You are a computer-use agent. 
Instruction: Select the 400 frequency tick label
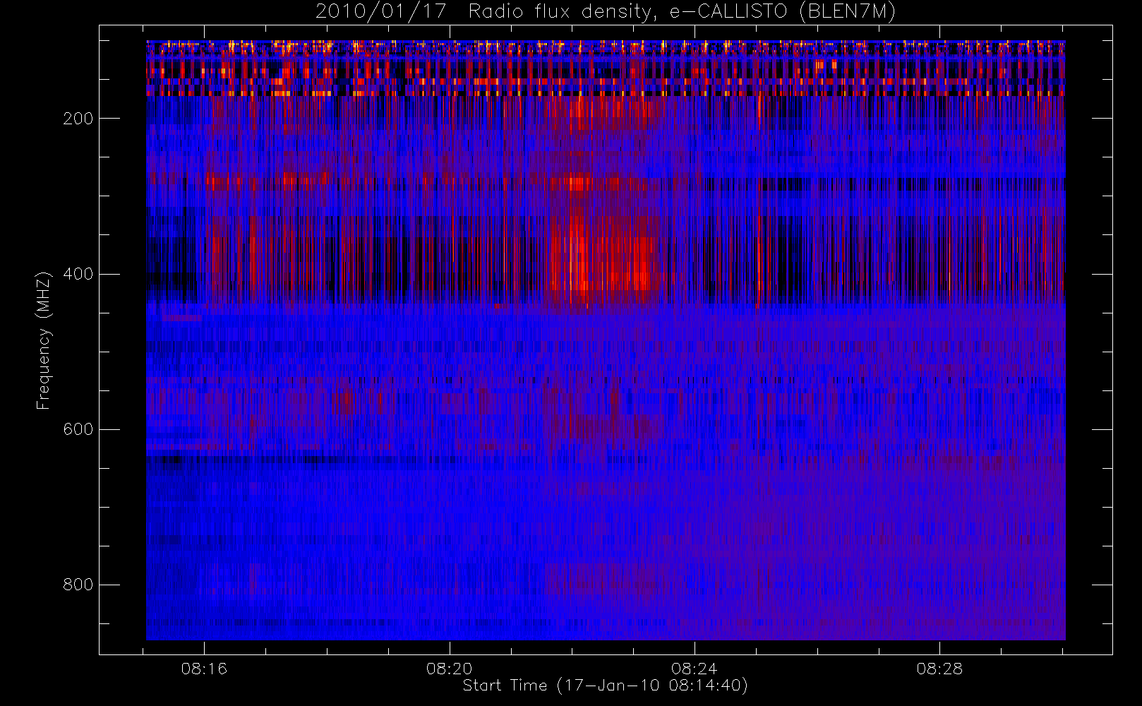coord(78,274)
